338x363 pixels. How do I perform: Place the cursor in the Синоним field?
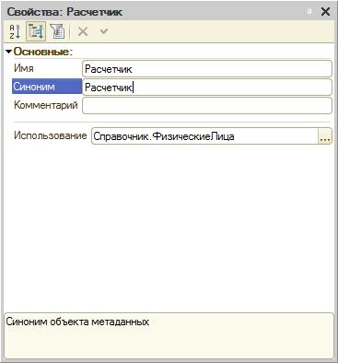pyautogui.click(x=207, y=88)
